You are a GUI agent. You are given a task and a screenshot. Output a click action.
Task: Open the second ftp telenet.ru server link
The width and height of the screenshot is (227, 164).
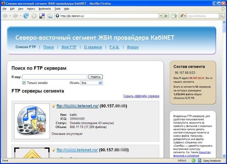(x=77, y=150)
